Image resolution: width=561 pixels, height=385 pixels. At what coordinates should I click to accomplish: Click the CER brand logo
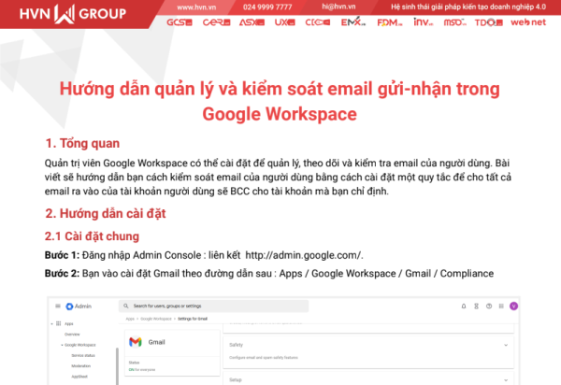click(216, 22)
